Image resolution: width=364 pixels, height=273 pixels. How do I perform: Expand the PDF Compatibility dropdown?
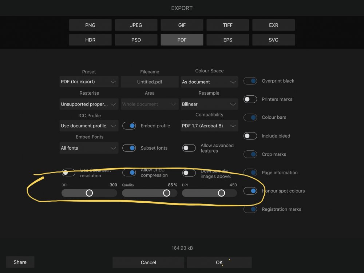209,126
